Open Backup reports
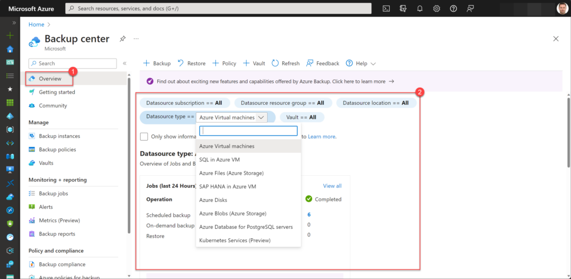Image resolution: width=571 pixels, height=279 pixels. click(x=57, y=234)
